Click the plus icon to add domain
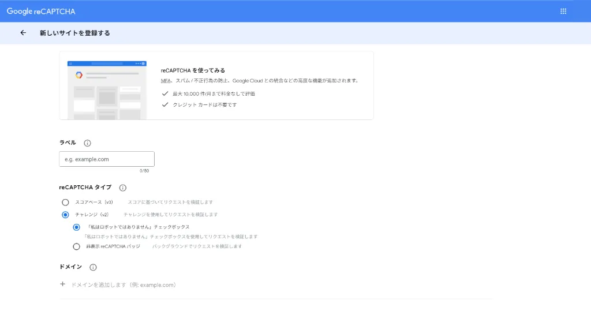The height and width of the screenshot is (311, 591). click(63, 284)
